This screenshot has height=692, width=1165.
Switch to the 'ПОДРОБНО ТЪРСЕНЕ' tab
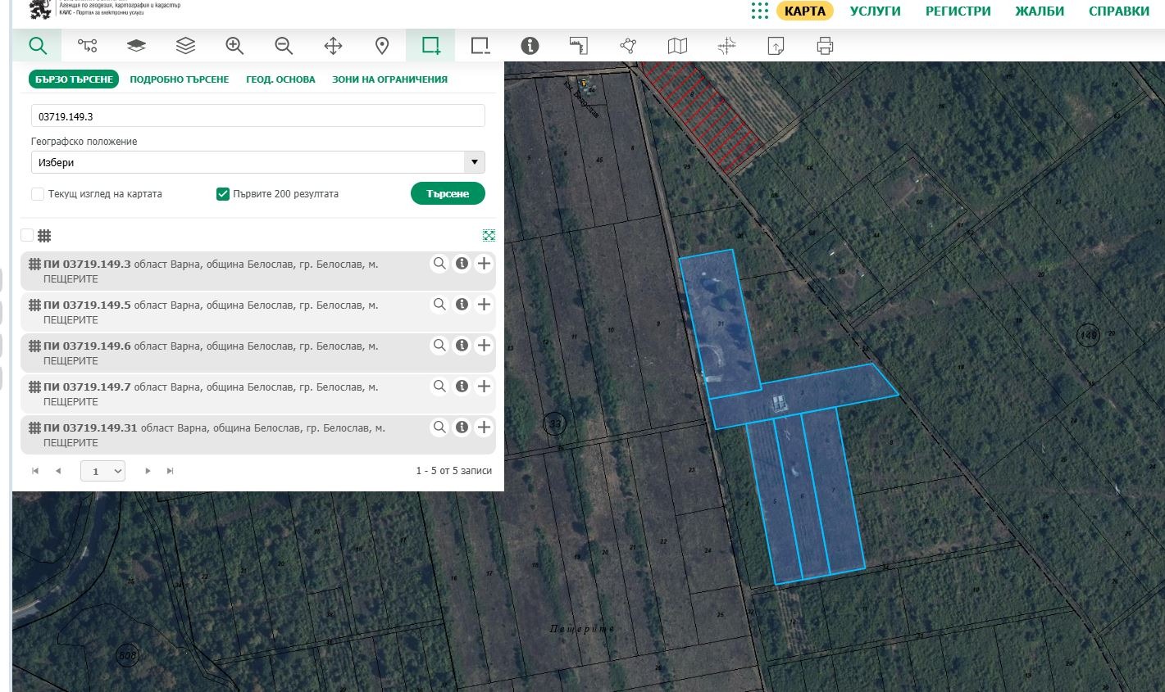[x=179, y=79]
